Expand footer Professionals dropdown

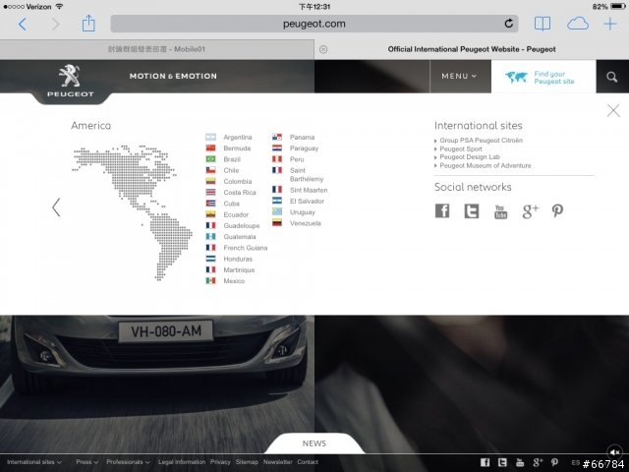128,462
